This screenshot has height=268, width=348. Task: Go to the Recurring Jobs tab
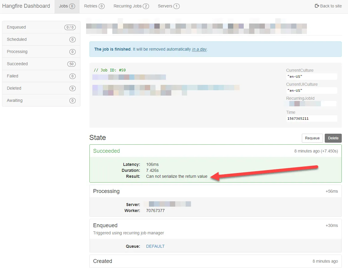131,6
